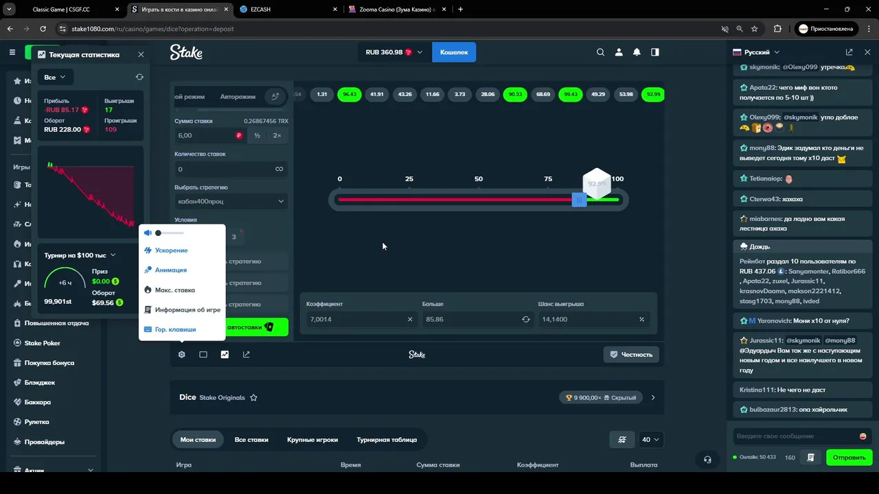Open hidden-bets toggle icon beside 40
This screenshot has width=879, height=494.
pyautogui.click(x=622, y=440)
